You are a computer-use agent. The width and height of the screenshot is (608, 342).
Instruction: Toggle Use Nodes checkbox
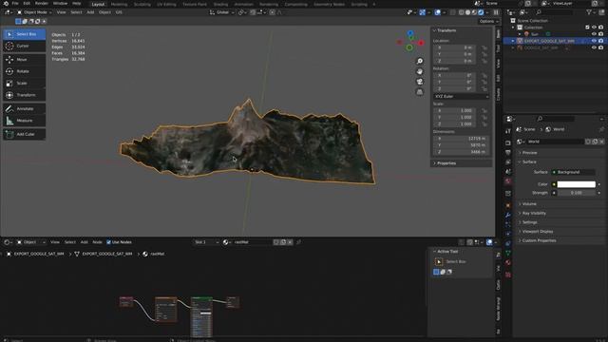(x=108, y=242)
